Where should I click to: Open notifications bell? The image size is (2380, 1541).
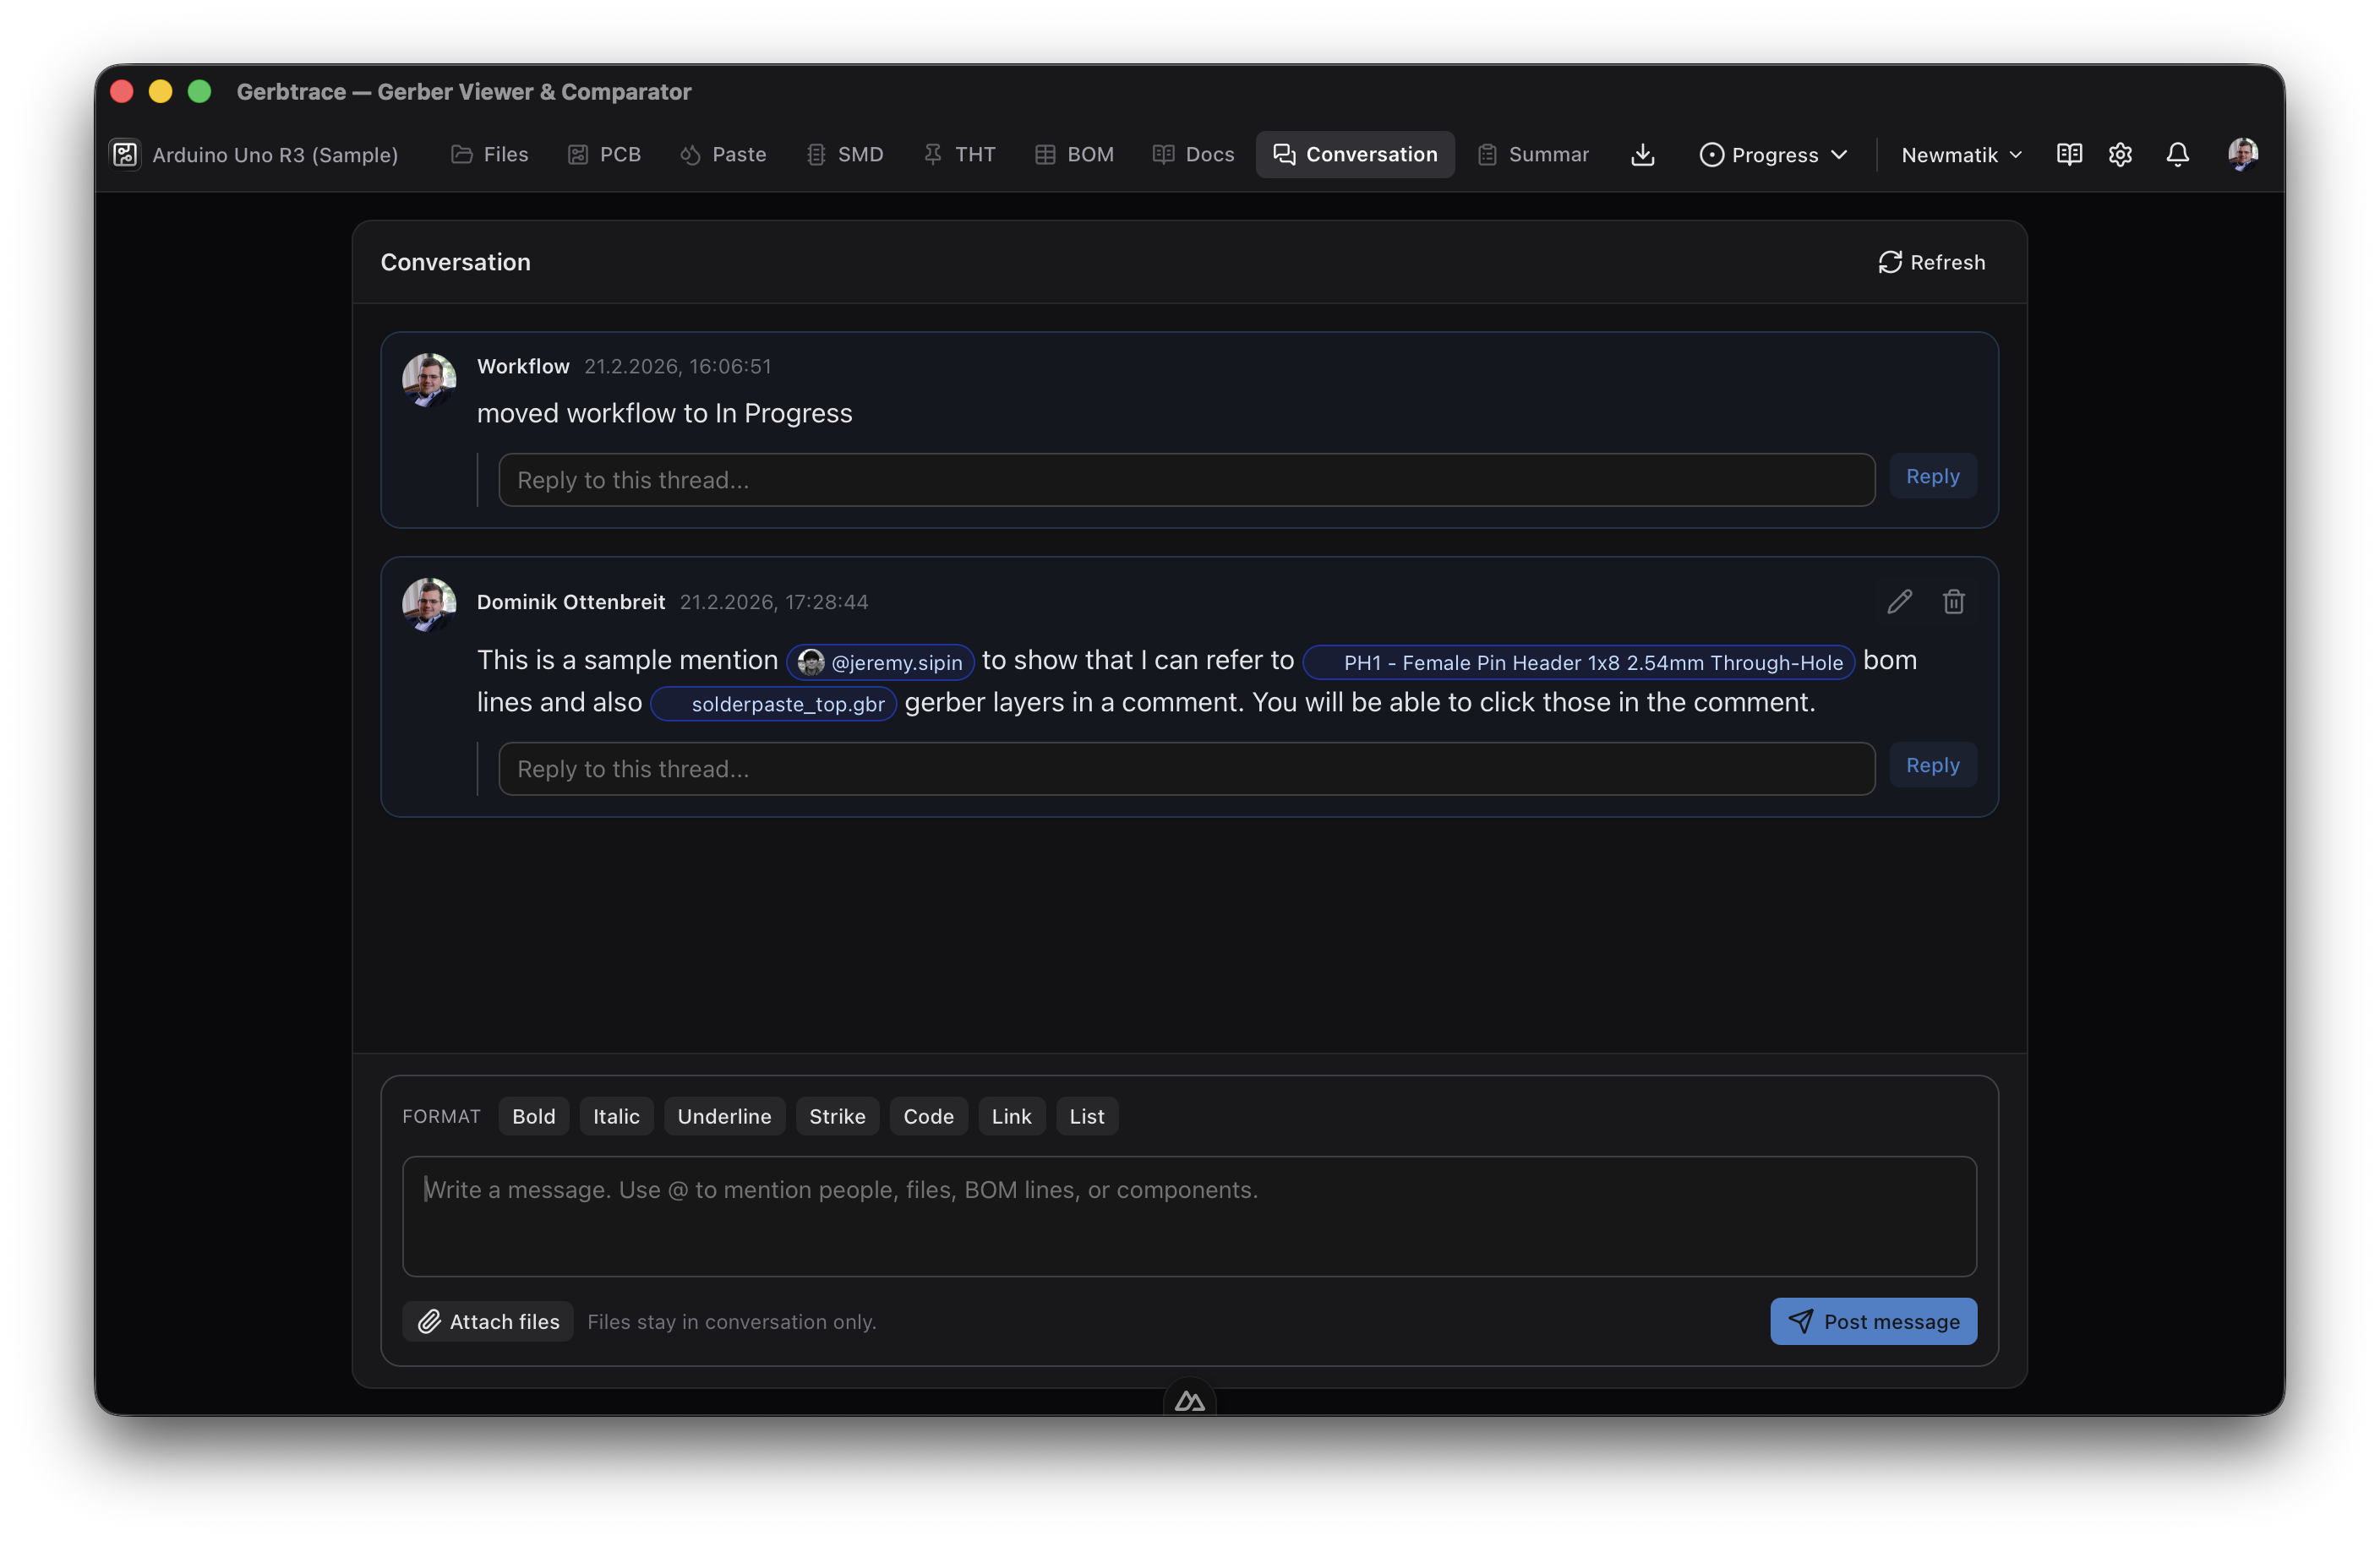pyautogui.click(x=2177, y=155)
